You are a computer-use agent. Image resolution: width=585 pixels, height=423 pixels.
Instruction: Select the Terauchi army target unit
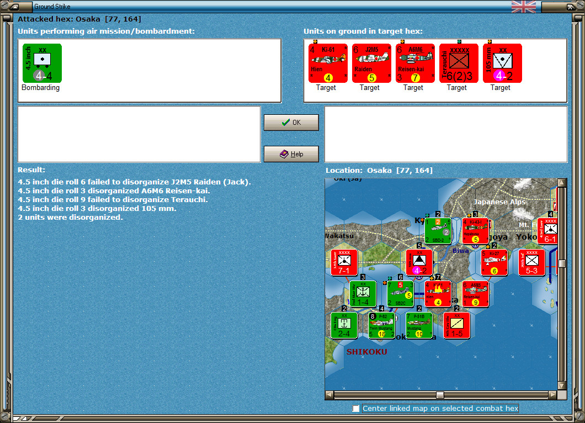[x=459, y=63]
